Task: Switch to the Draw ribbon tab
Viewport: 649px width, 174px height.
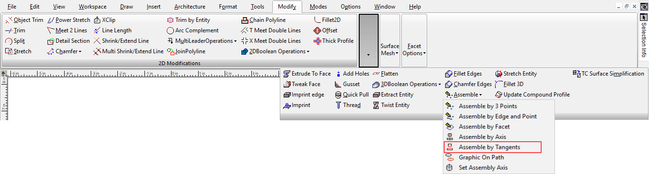Action: (126, 7)
